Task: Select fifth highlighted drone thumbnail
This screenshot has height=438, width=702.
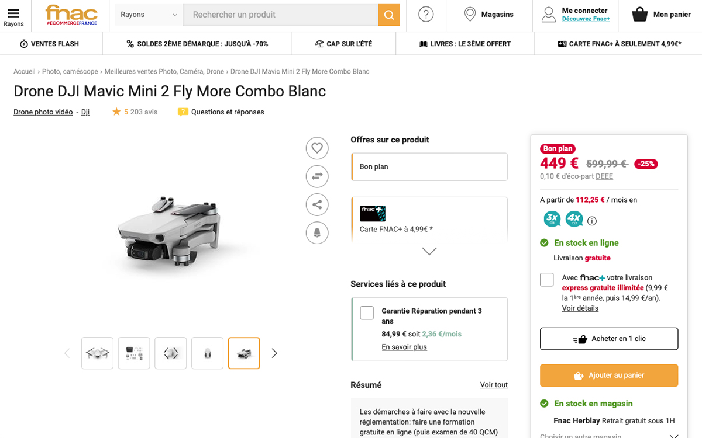Action: click(x=244, y=353)
